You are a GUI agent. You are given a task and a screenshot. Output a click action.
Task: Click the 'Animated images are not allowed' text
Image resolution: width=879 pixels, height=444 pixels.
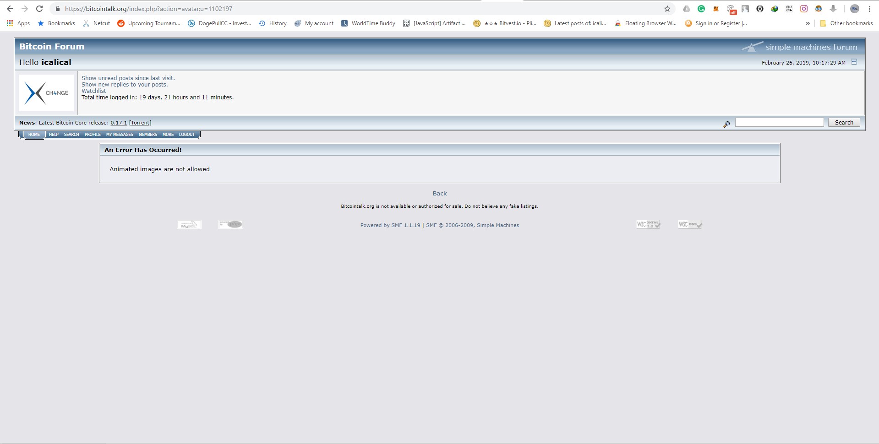159,169
